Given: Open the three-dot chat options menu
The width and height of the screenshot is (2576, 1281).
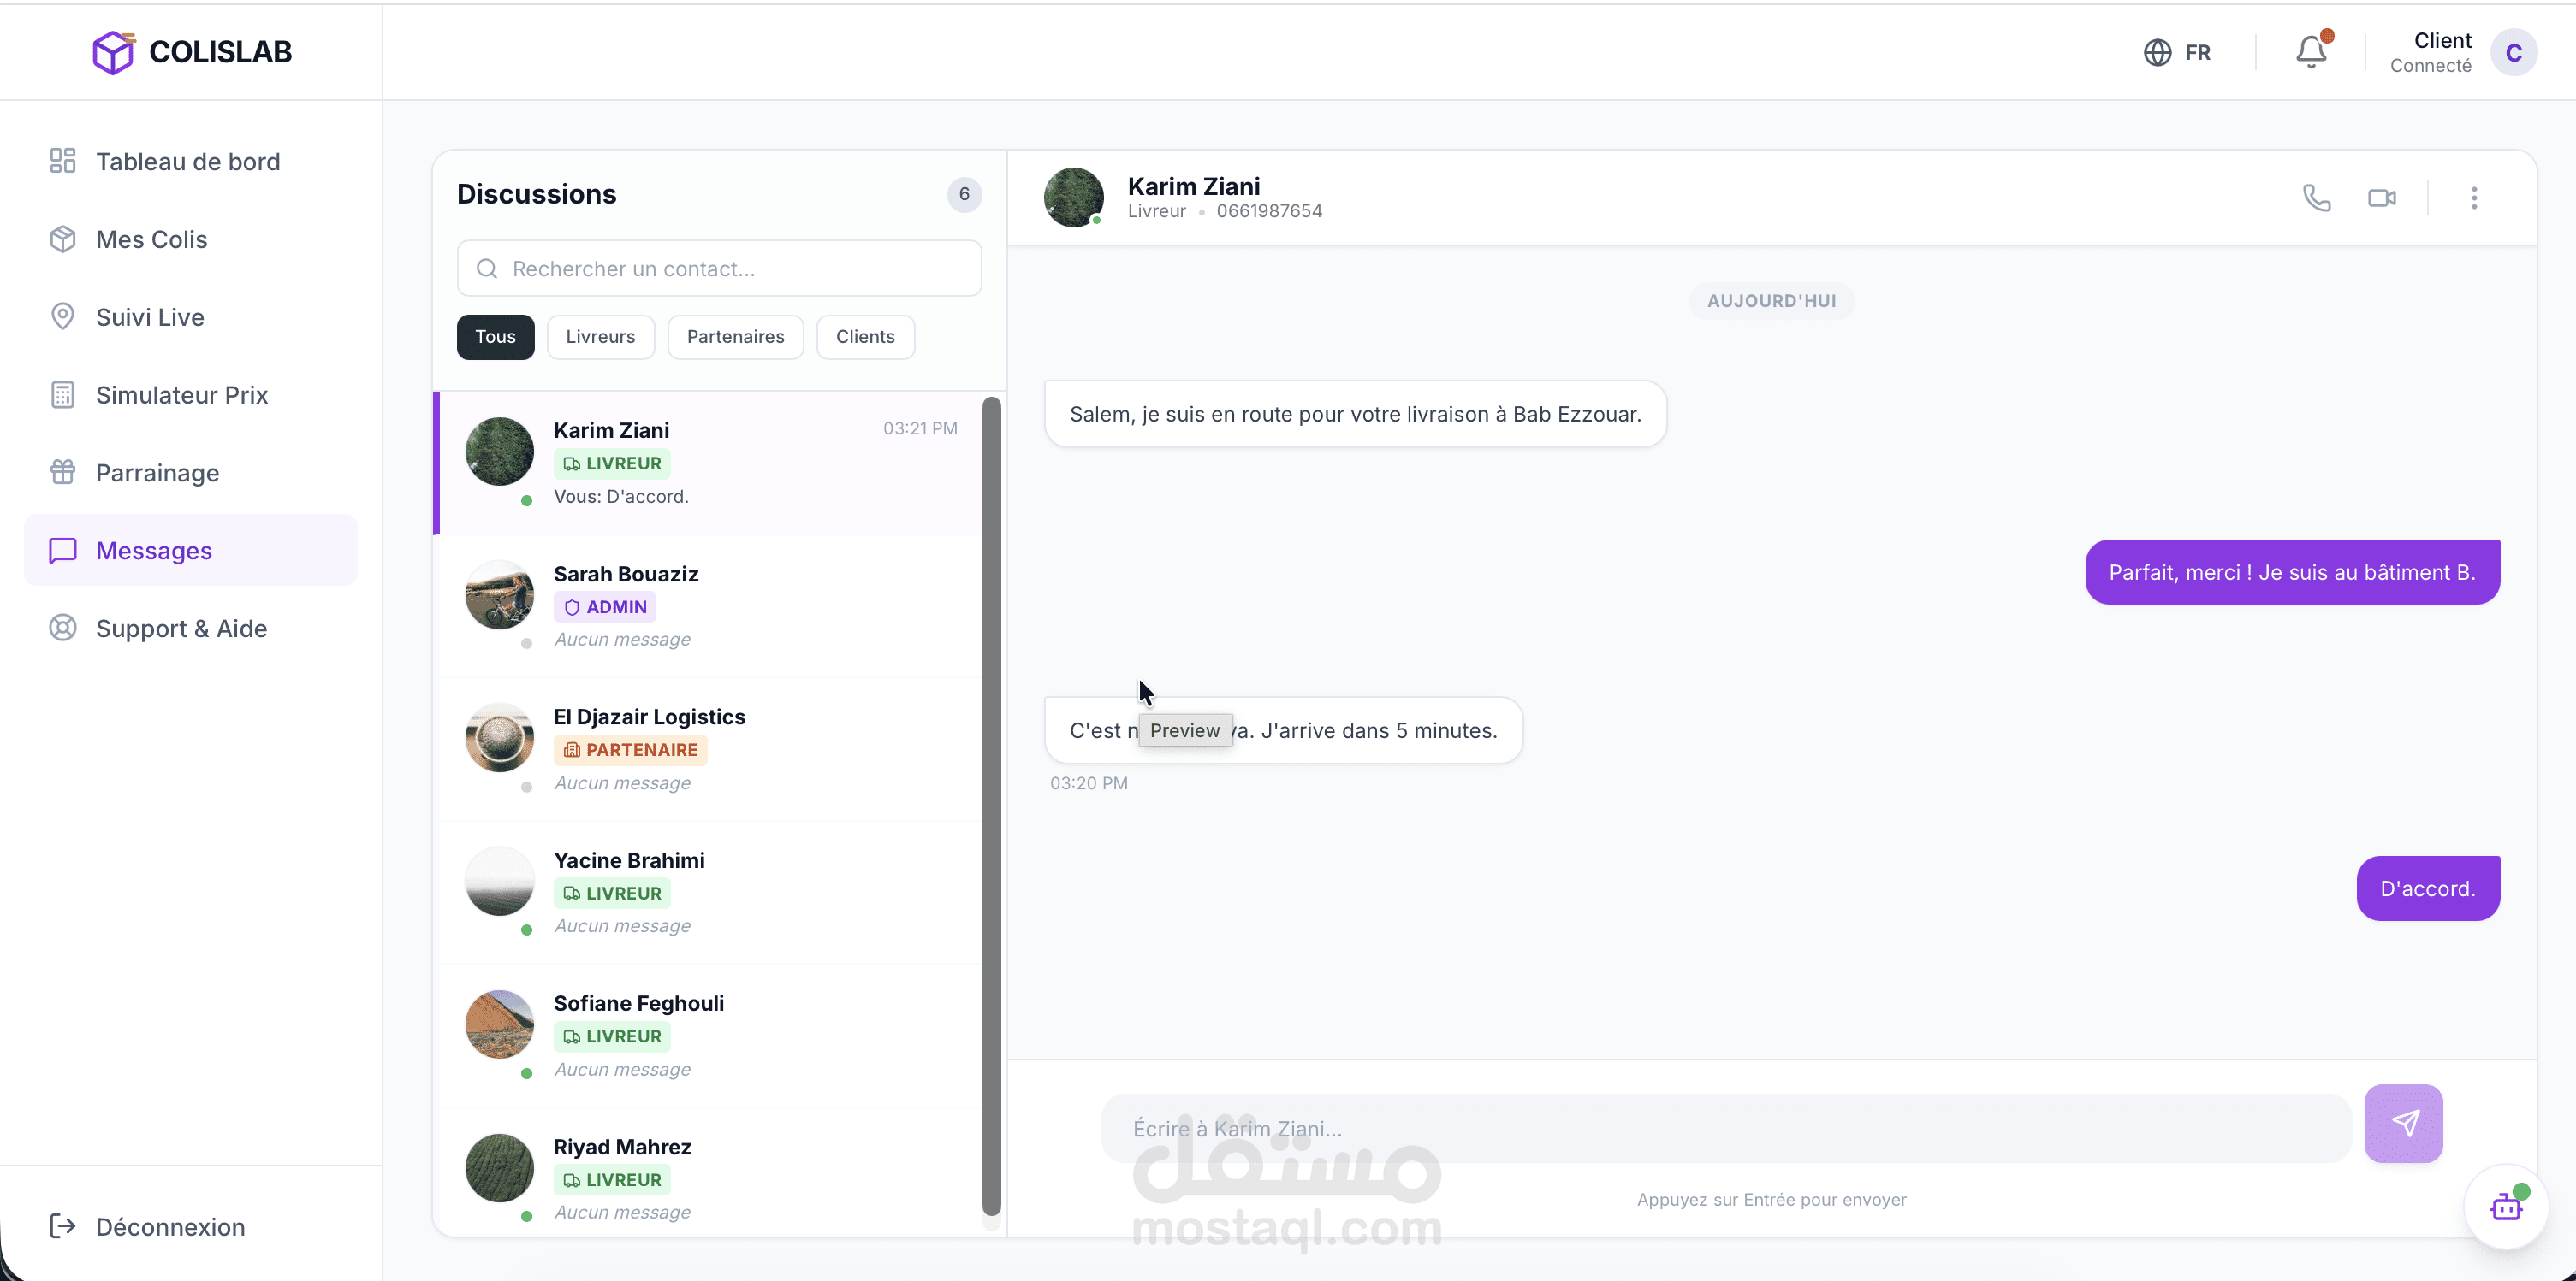Looking at the screenshot, I should pos(2473,198).
